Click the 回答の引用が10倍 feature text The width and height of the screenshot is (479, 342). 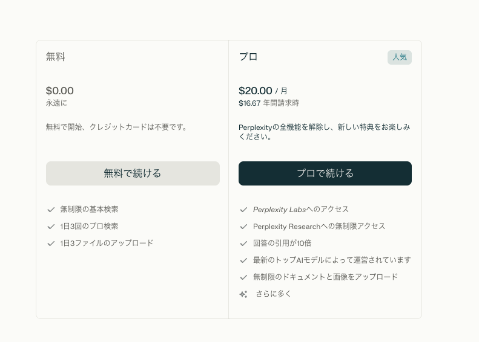[x=282, y=244]
